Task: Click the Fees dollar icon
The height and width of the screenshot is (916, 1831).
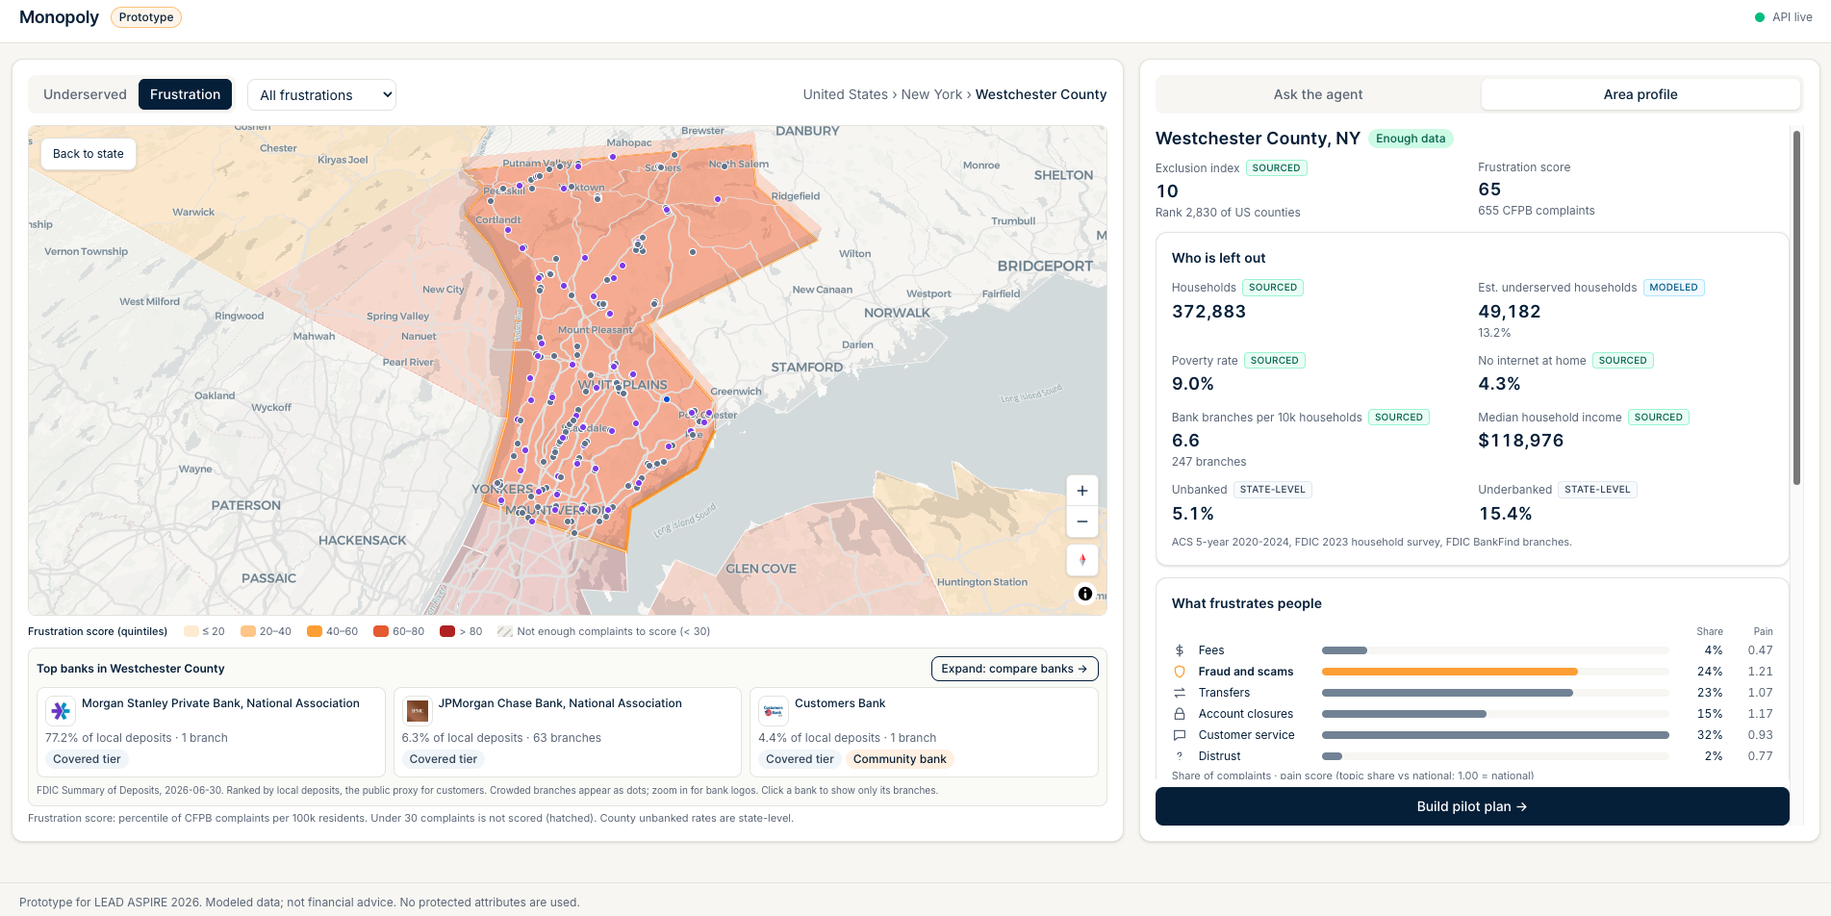Action: click(x=1180, y=650)
